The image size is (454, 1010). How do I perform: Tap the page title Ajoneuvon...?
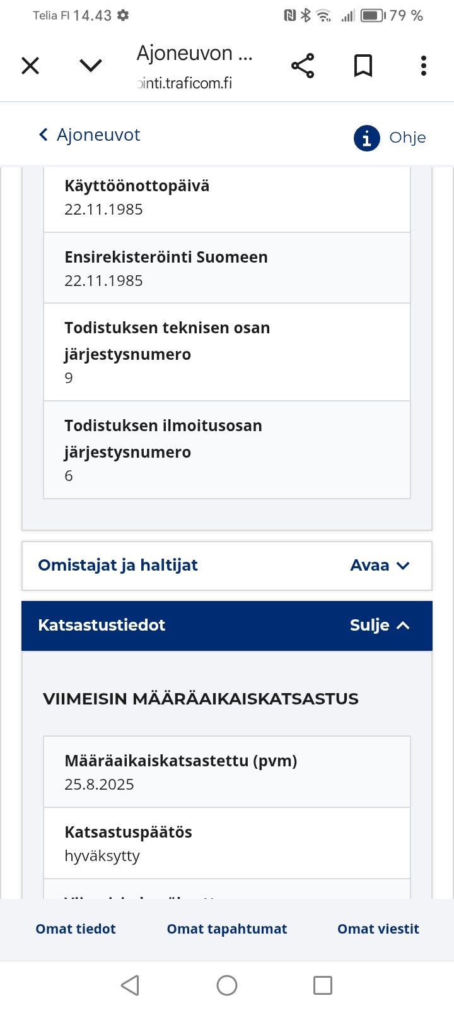tap(195, 53)
